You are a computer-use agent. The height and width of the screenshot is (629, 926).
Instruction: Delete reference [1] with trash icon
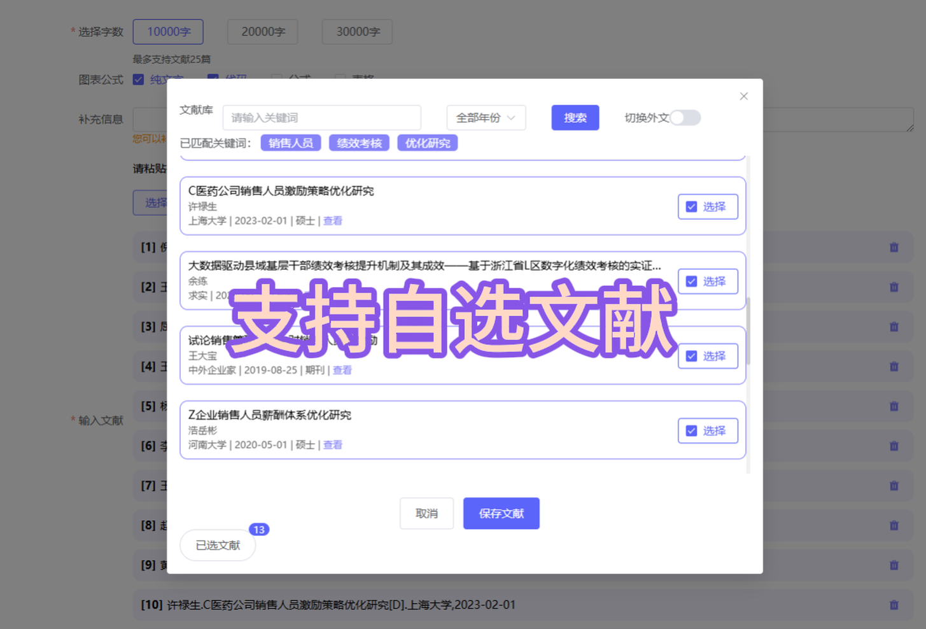click(894, 247)
